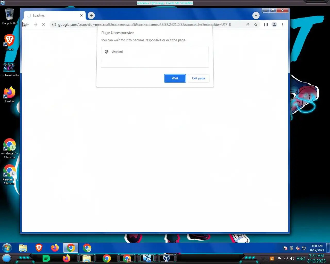Open Firefox in the Windows 7 taskbar

55,248
